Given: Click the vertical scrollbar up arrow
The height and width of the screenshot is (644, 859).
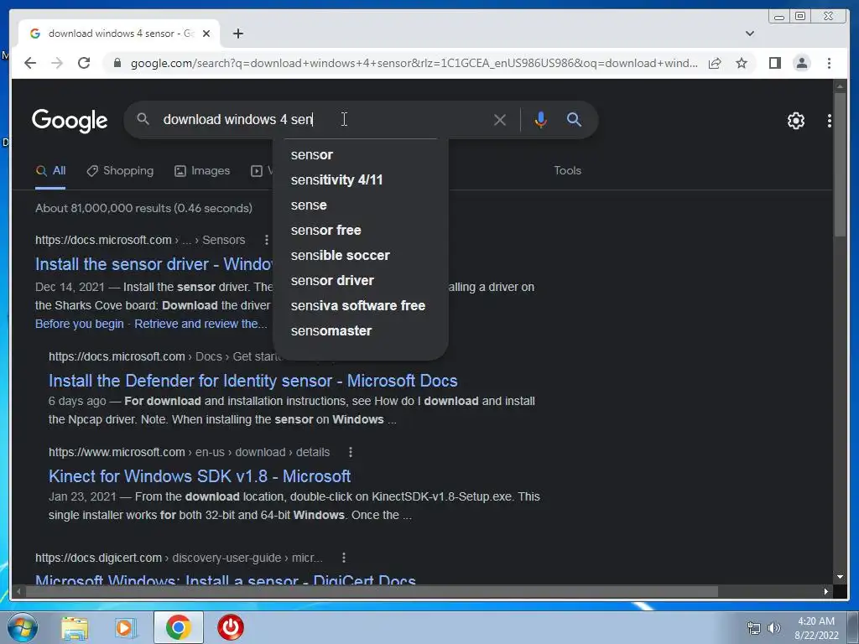Looking at the screenshot, I should coord(840,86).
